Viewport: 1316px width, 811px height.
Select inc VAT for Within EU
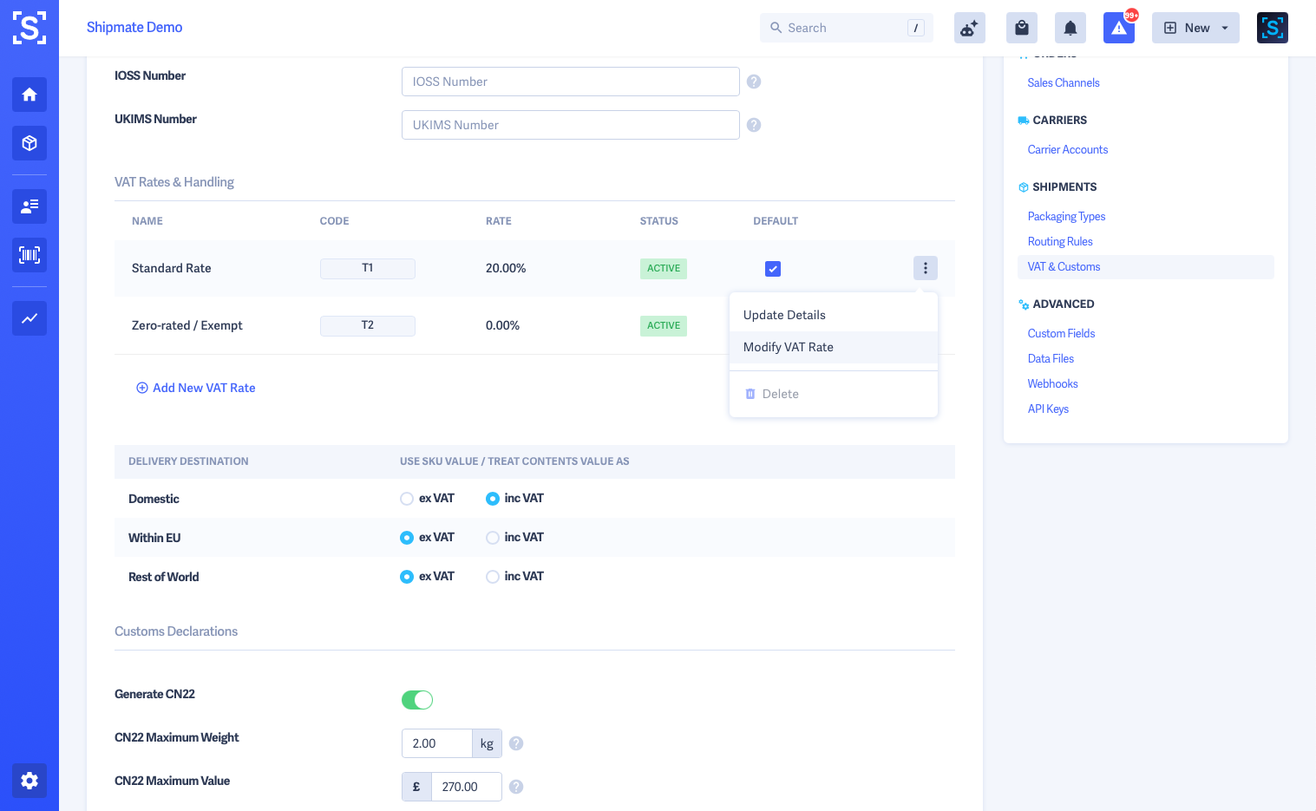pyautogui.click(x=493, y=538)
